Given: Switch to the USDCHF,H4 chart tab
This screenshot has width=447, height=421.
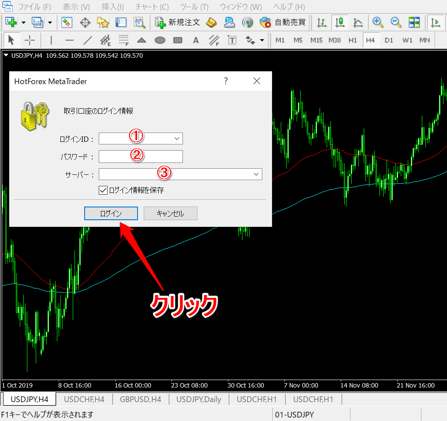Looking at the screenshot, I should point(84,399).
